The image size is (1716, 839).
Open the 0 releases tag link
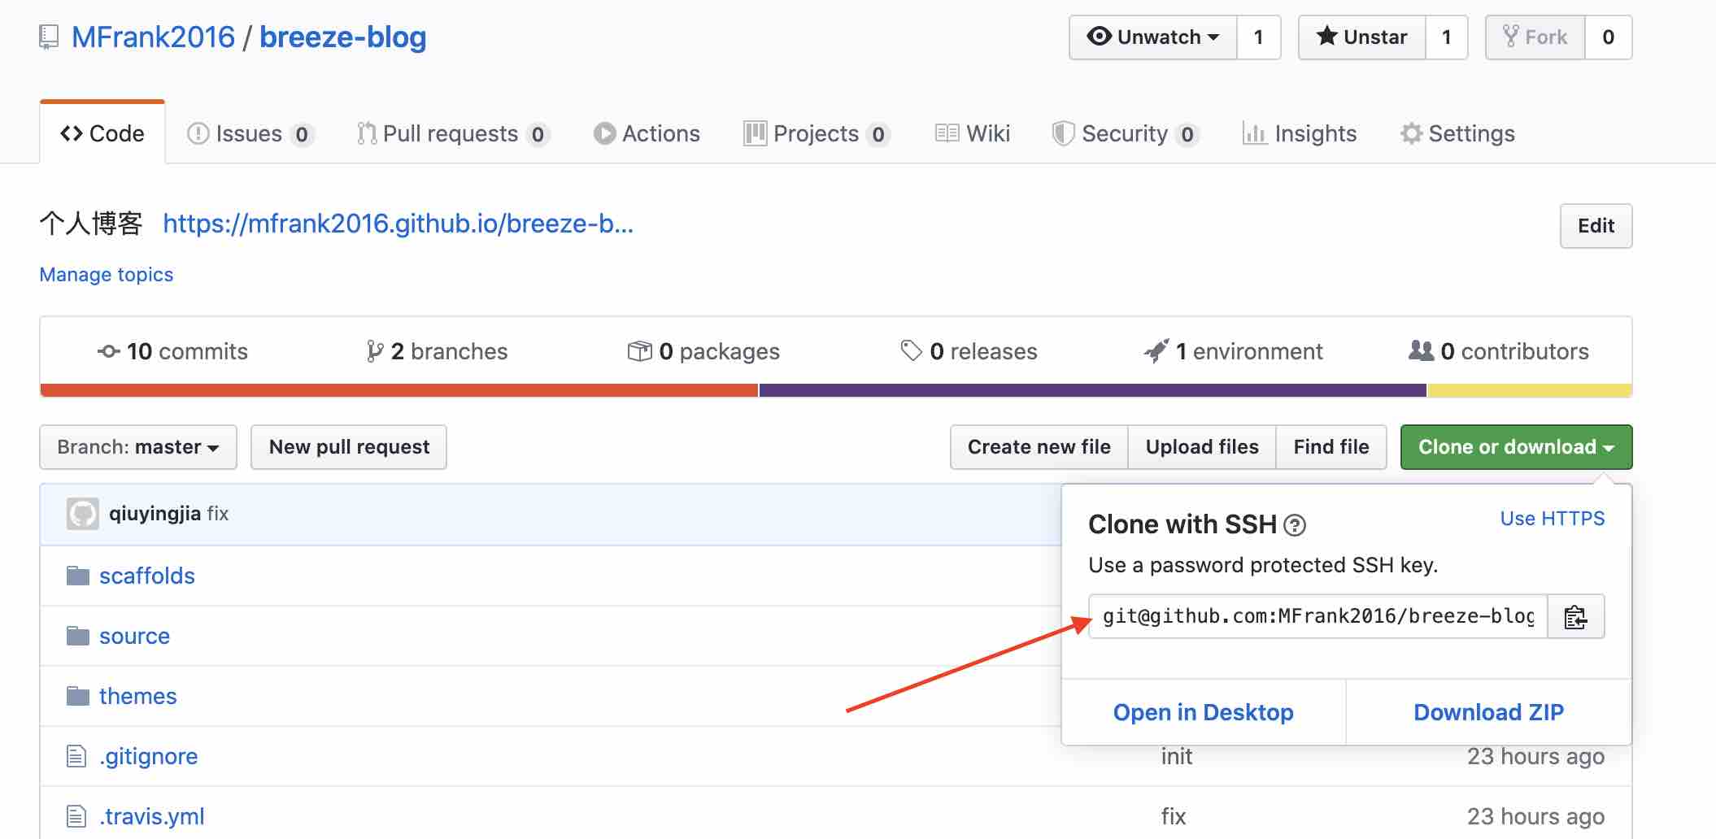[969, 351]
